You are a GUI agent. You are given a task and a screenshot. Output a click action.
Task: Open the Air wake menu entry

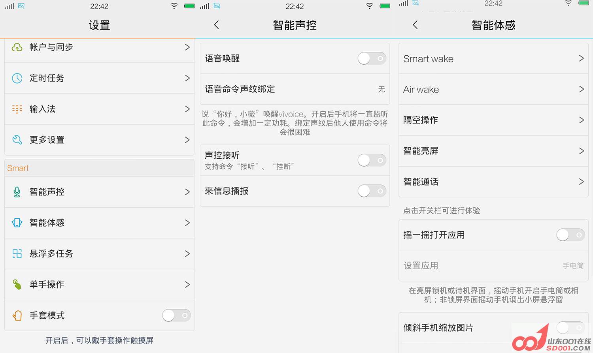pyautogui.click(x=493, y=89)
